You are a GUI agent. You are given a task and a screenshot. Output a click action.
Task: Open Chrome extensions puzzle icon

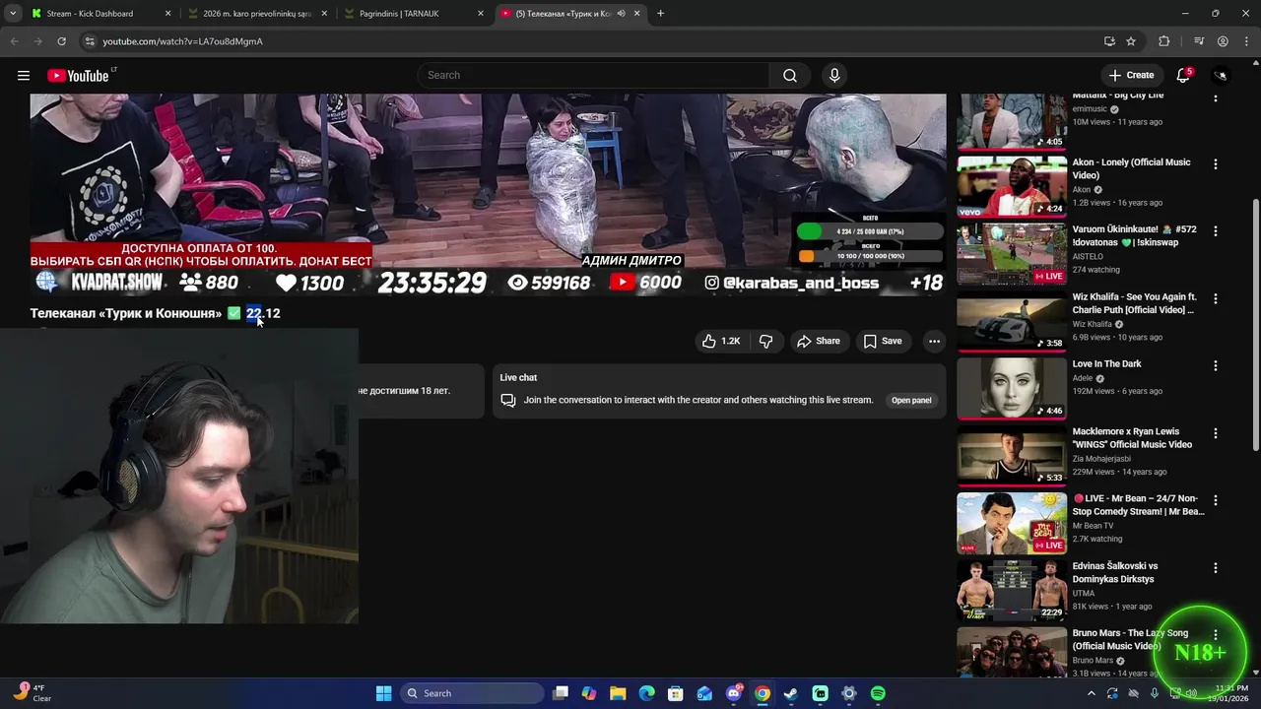(x=1164, y=41)
